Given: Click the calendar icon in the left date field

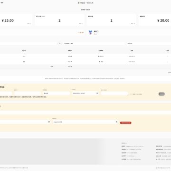Looking at the screenshot, I should [49, 122].
